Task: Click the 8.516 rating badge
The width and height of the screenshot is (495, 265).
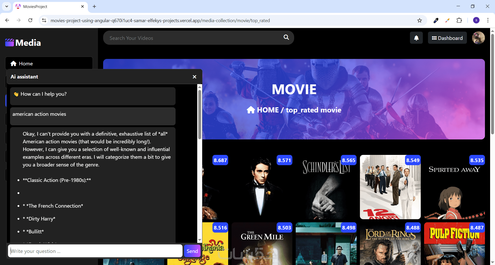Action: click(220, 228)
